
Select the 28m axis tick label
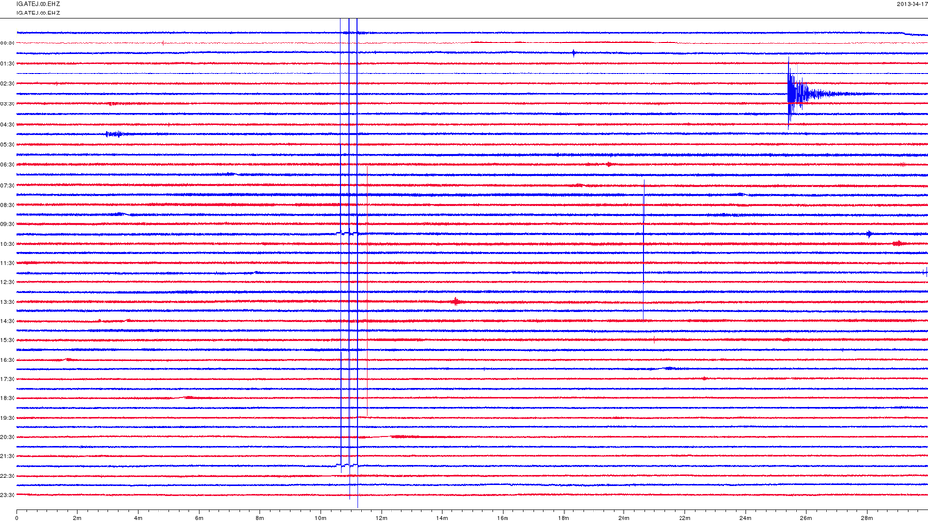click(866, 518)
